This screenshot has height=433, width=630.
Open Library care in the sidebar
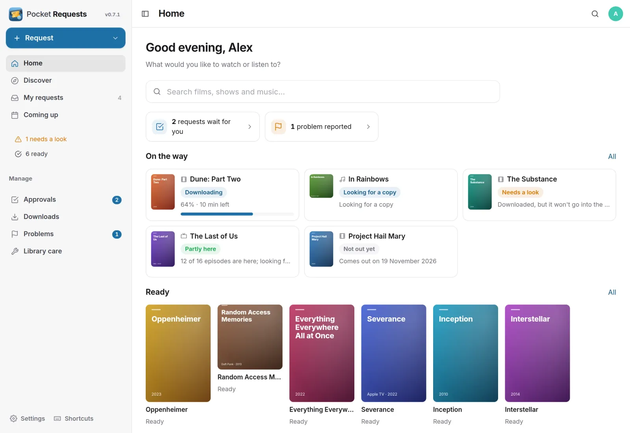click(x=66, y=251)
